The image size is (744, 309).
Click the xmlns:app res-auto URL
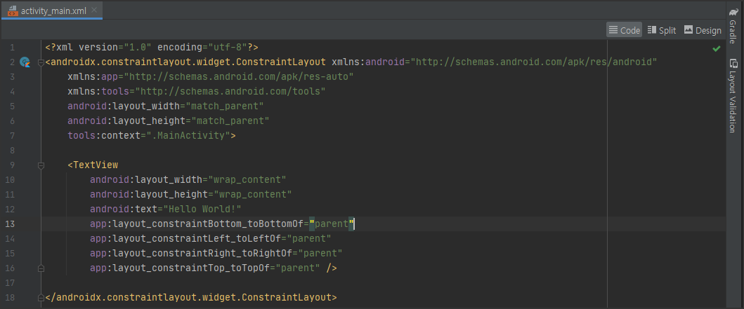pos(239,76)
